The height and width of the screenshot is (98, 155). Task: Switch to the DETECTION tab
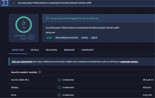click(18, 50)
